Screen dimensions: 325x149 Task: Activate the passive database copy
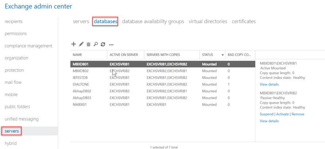282,114
